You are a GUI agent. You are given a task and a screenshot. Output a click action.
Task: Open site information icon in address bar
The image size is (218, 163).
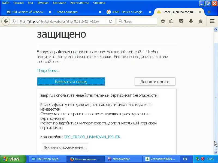[13, 21]
